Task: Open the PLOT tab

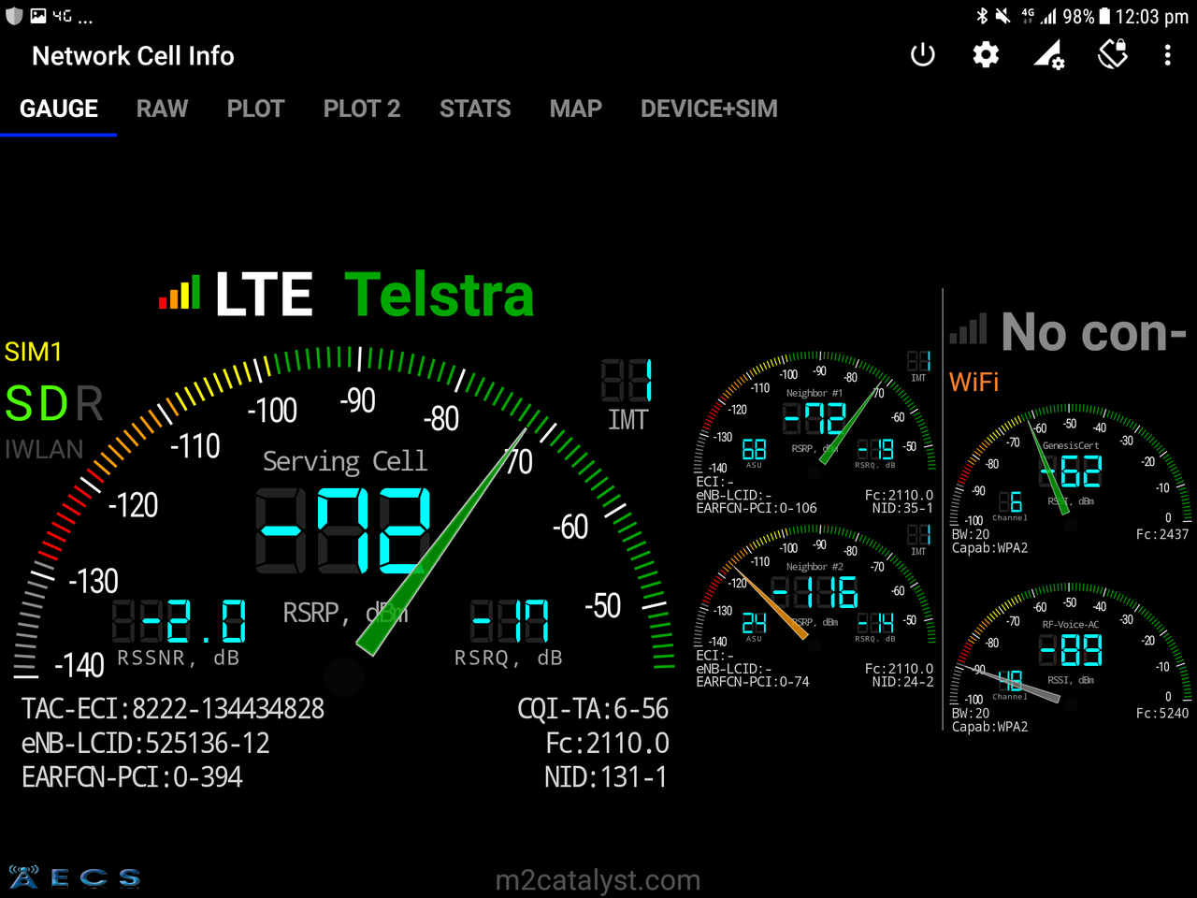Action: coord(255,109)
